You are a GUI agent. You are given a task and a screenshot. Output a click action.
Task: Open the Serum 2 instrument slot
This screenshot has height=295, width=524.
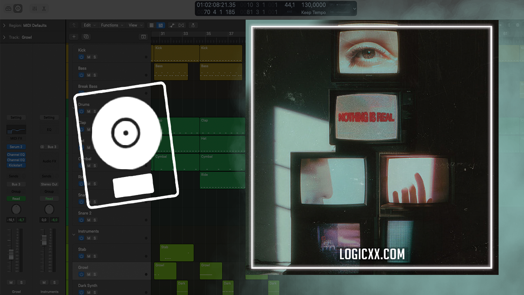tap(16, 147)
